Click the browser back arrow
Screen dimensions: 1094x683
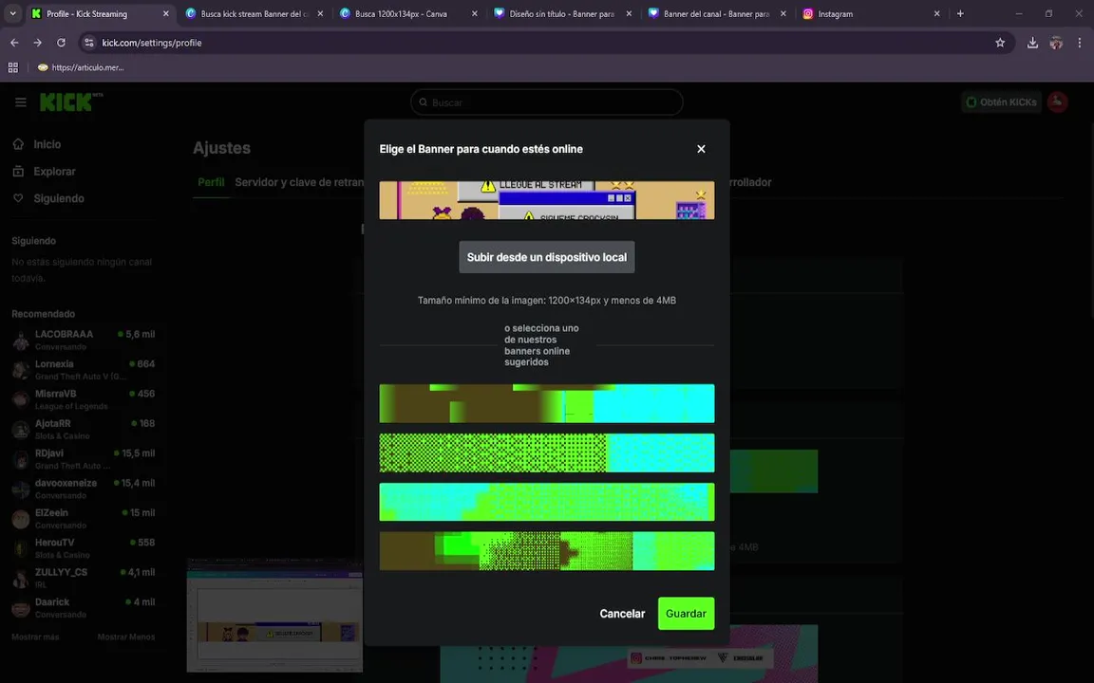click(x=14, y=43)
